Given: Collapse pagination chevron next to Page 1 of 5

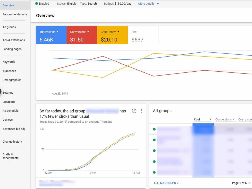Looking at the screenshot, I should [x=249, y=183].
